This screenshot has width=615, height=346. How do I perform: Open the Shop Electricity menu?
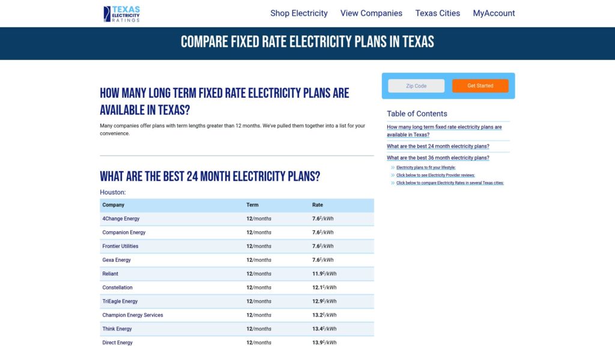(299, 13)
